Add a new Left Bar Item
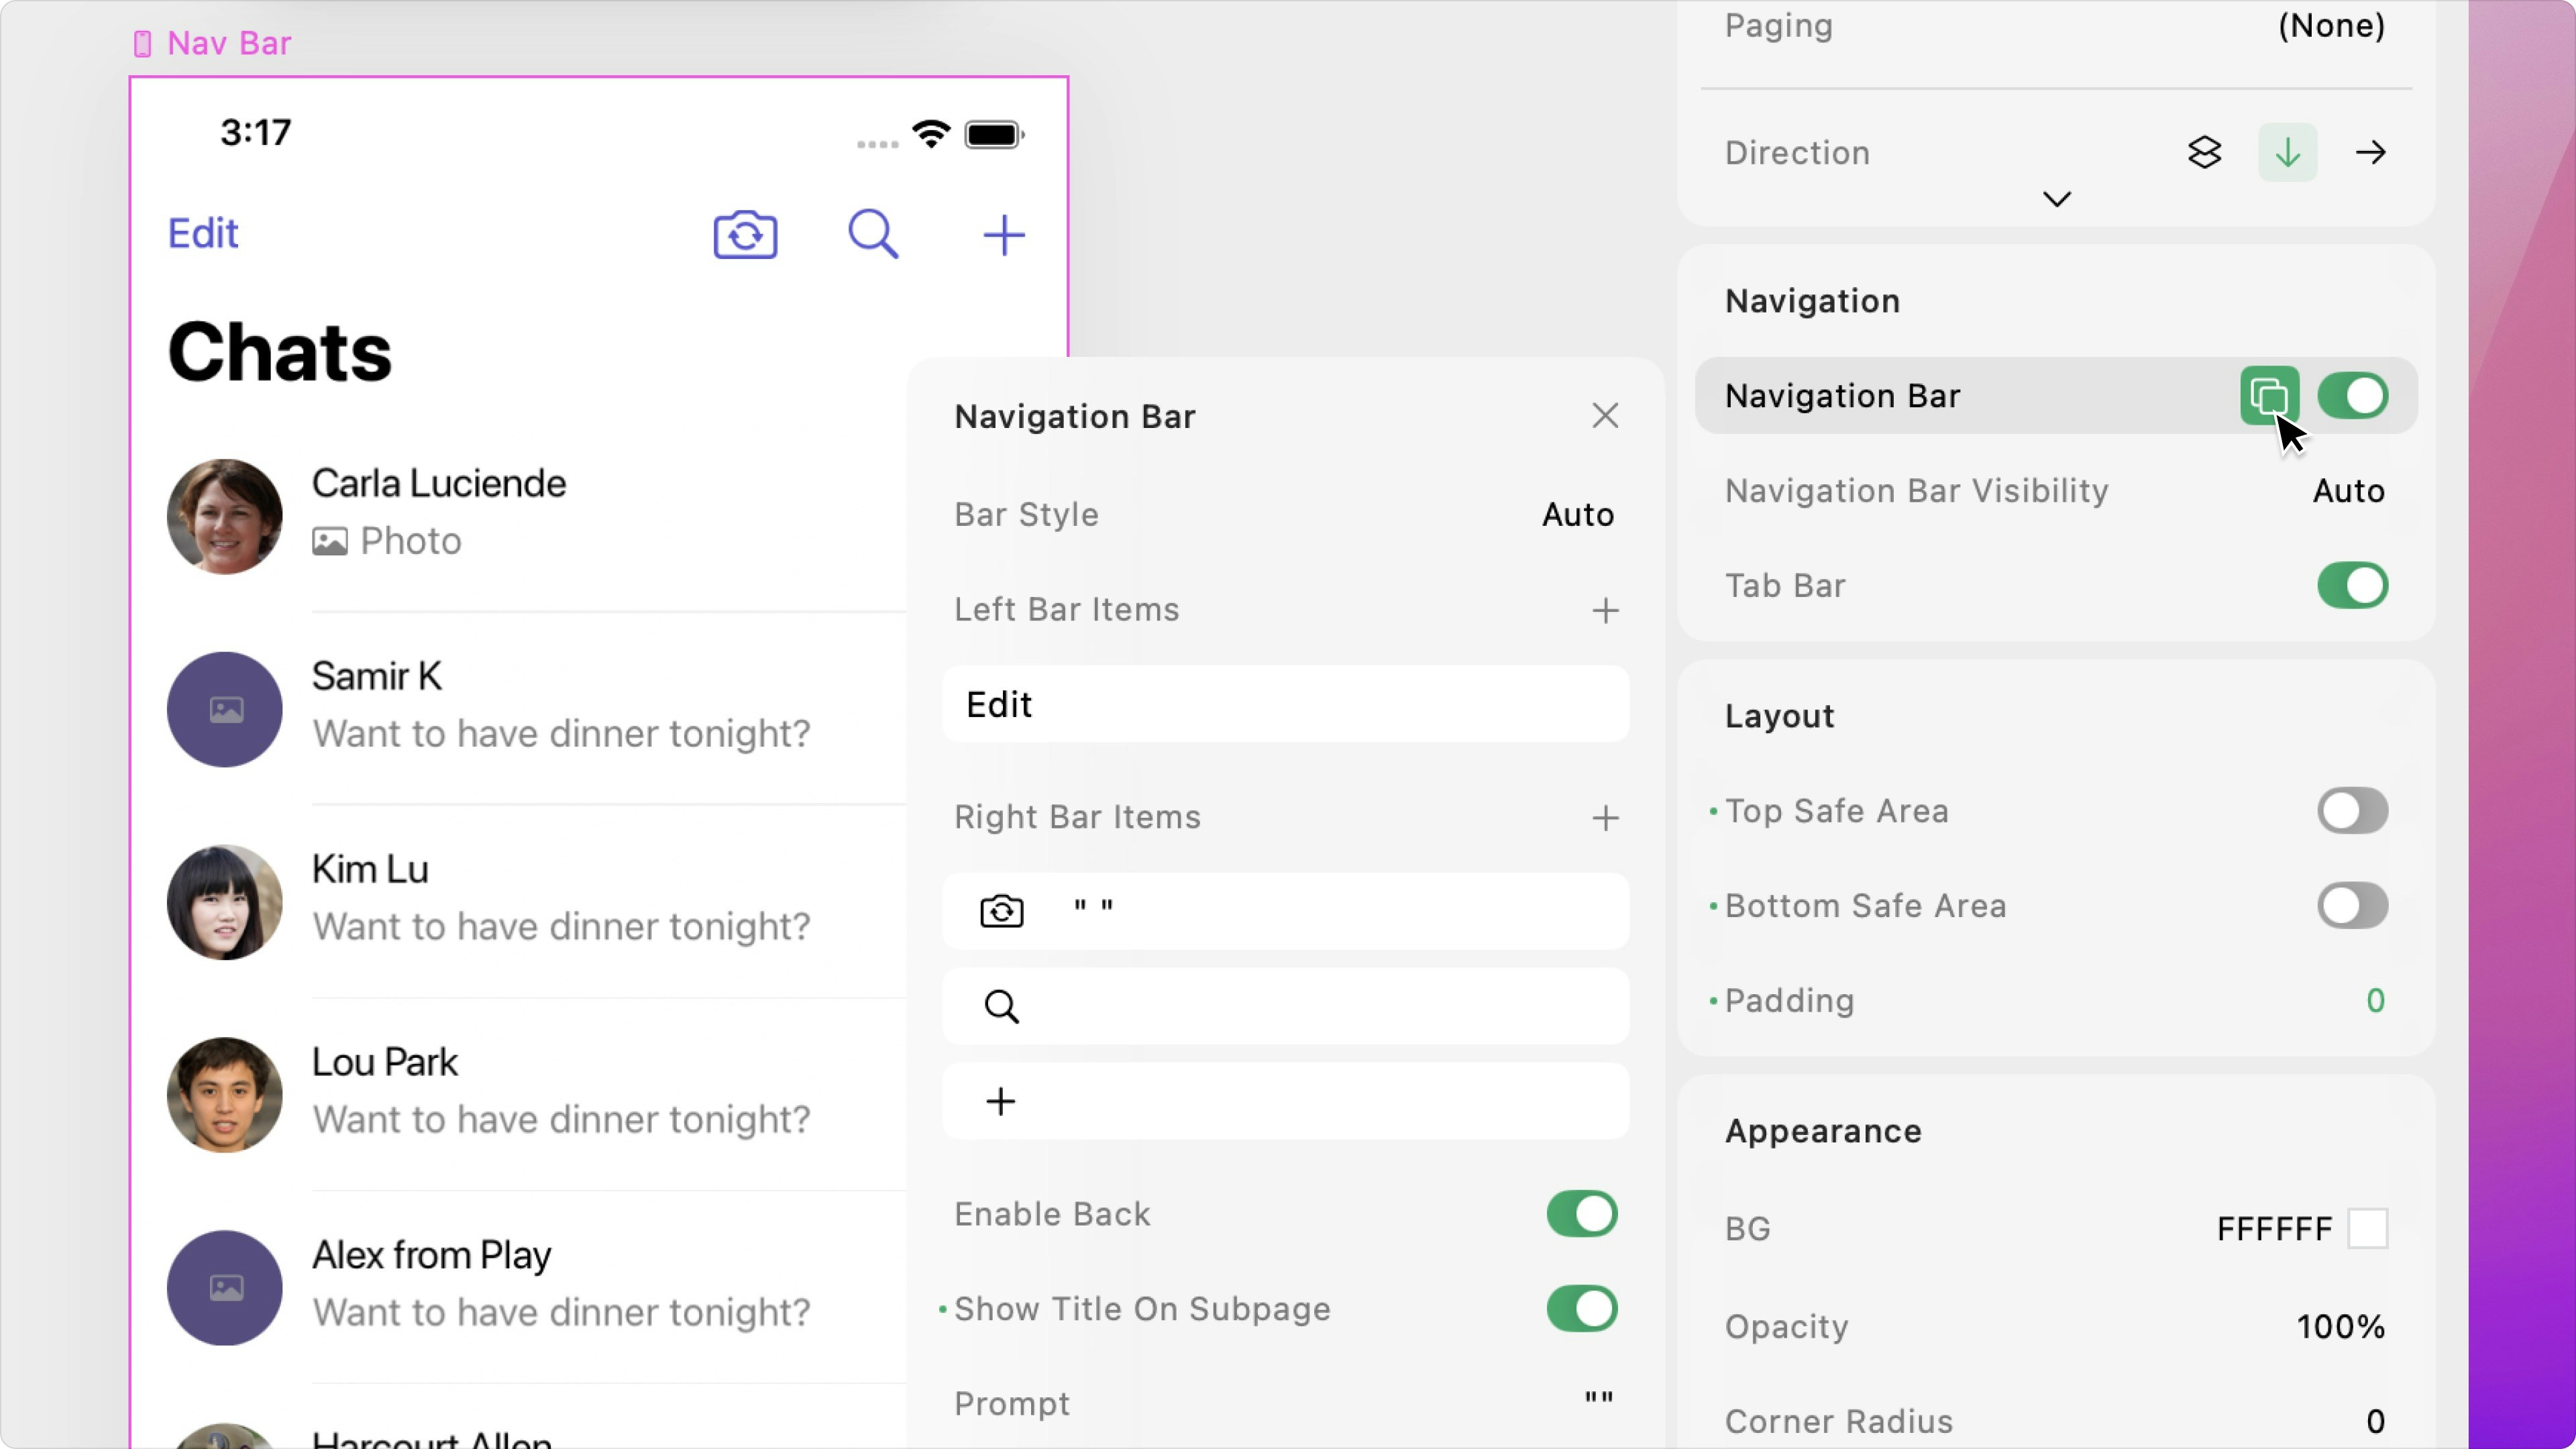The width and height of the screenshot is (2576, 1449). [x=1605, y=610]
